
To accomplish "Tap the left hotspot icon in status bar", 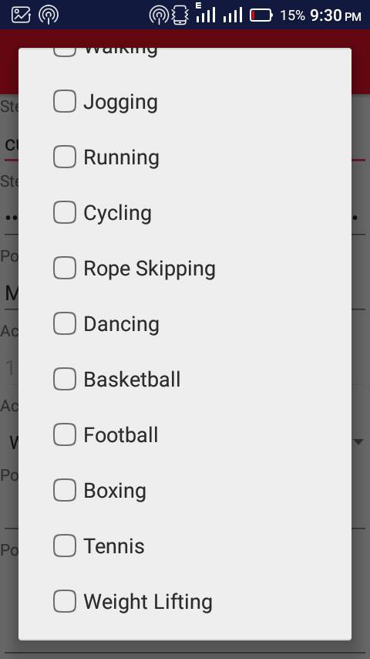I will tap(49, 15).
